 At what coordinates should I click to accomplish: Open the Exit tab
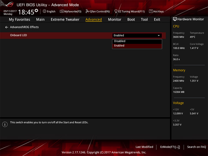(157, 20)
